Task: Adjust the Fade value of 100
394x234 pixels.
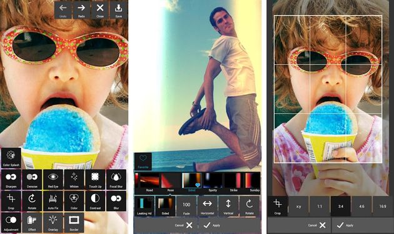Action: click(x=186, y=206)
